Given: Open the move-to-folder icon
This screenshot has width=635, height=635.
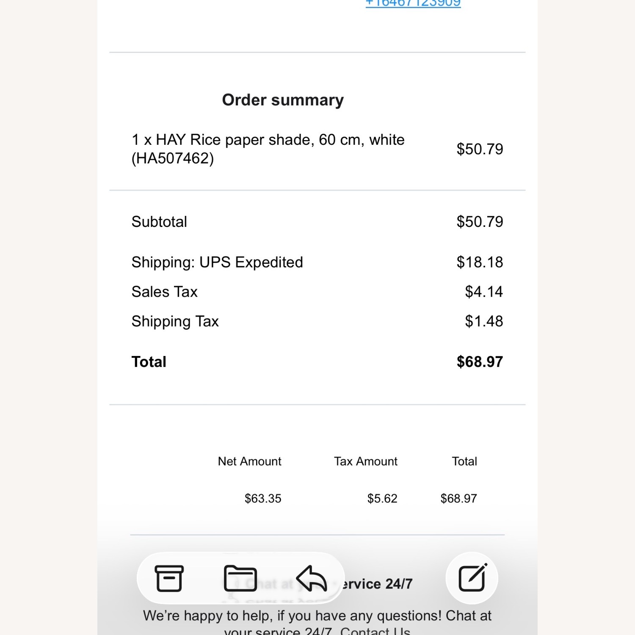Looking at the screenshot, I should [x=240, y=578].
